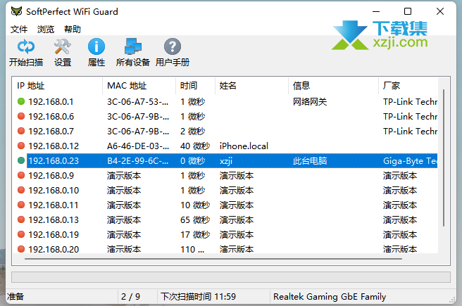
Task: Sort by 信息 column header
Action: (333, 86)
